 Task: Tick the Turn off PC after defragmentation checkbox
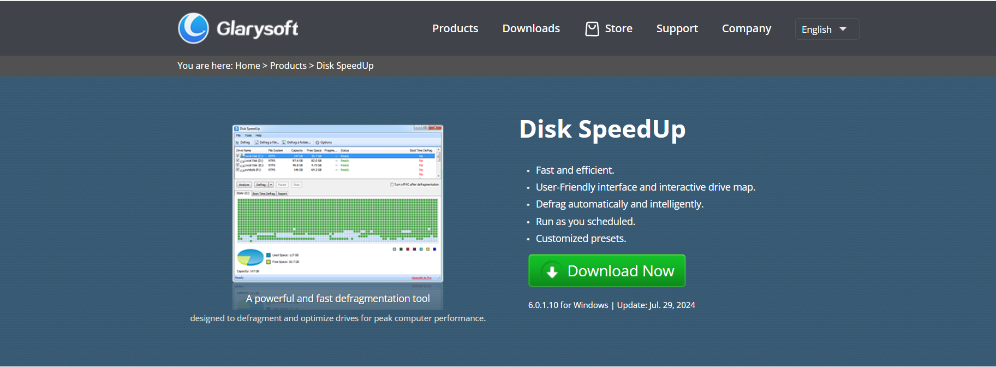392,185
